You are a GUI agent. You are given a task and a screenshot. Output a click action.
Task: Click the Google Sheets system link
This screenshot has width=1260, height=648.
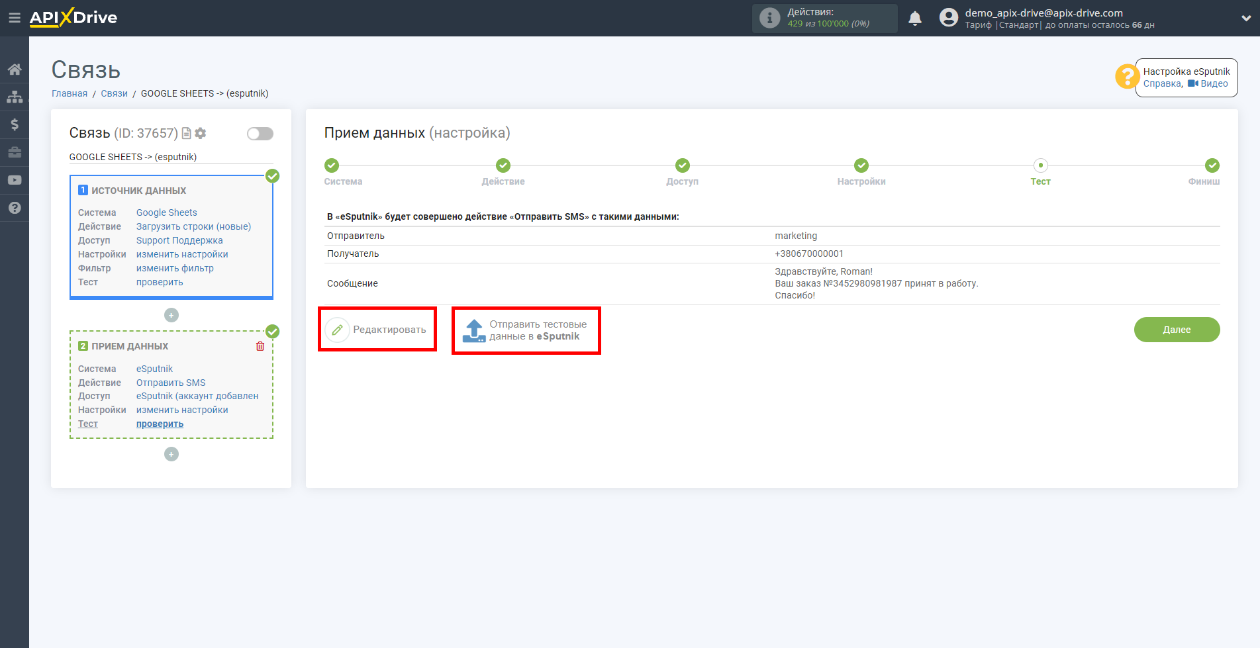click(167, 212)
